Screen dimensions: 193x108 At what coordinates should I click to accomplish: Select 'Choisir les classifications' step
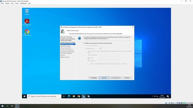click(67, 50)
